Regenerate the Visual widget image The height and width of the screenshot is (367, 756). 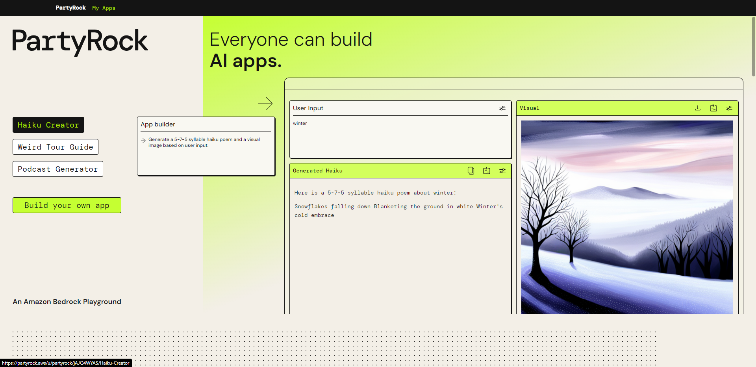click(713, 108)
